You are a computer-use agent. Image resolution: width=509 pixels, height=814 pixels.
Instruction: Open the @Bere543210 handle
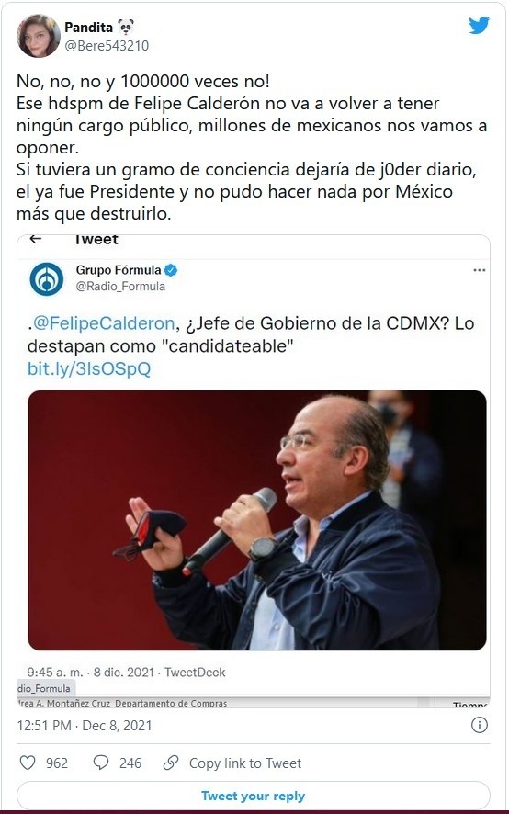click(x=107, y=46)
